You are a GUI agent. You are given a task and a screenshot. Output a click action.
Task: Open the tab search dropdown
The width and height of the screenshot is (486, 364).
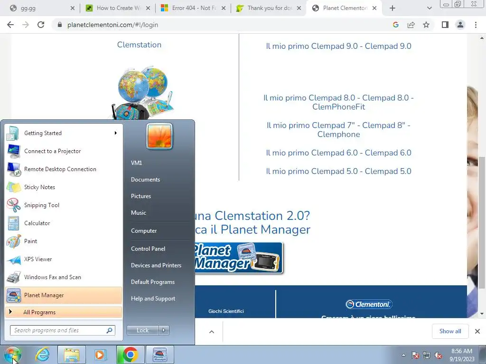429,9
